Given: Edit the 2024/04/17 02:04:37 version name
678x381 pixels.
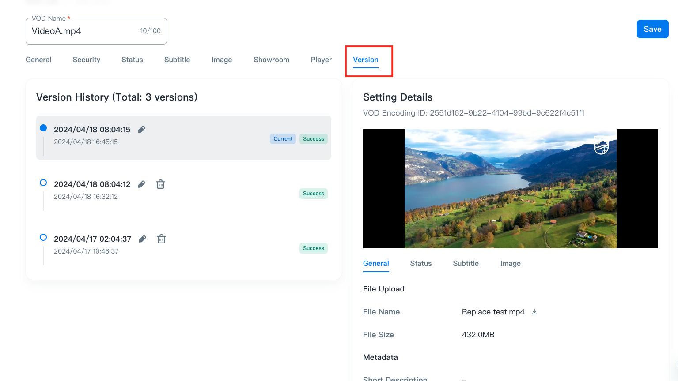Looking at the screenshot, I should [x=142, y=239].
